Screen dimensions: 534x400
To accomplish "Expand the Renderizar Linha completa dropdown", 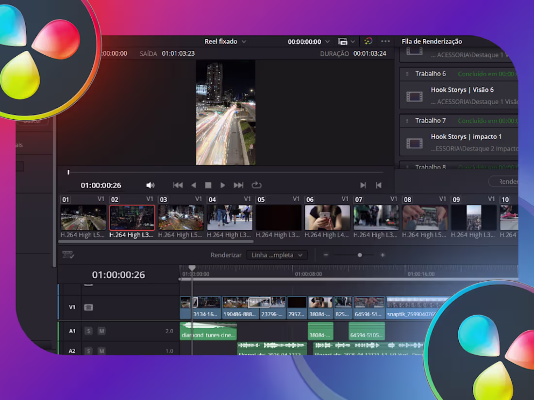I will pyautogui.click(x=277, y=255).
